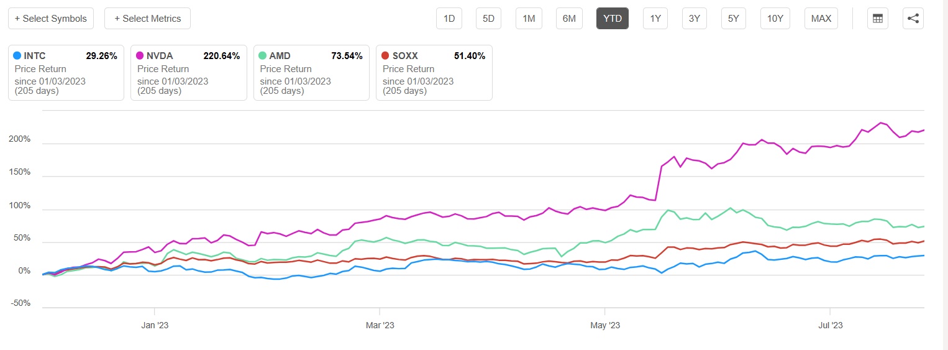
Task: Click the green AMD color dot
Action: click(263, 56)
